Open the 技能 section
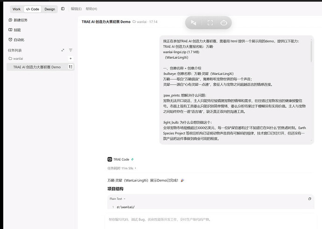The width and height of the screenshot is (322, 229). point(17,30)
